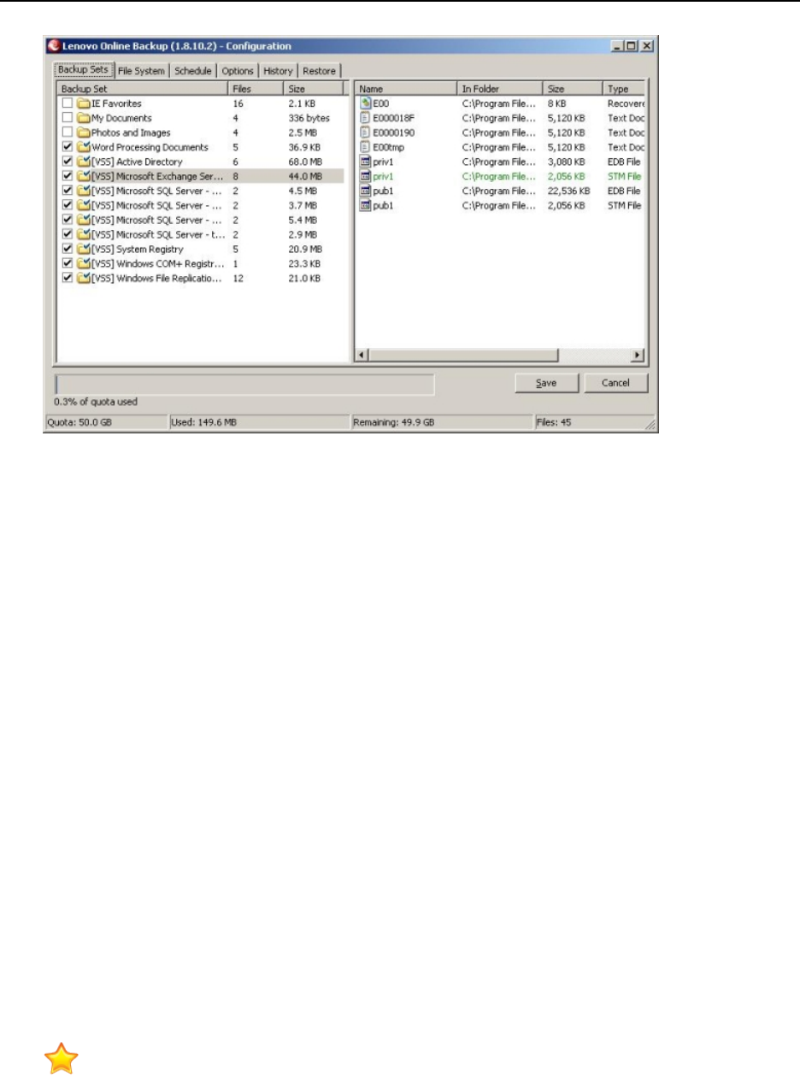Click the Used: 149.6 MB status entry
This screenshot has height=1078, width=800.
(259, 422)
